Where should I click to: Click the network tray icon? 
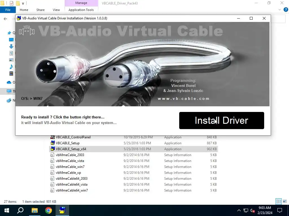[x=246, y=210]
